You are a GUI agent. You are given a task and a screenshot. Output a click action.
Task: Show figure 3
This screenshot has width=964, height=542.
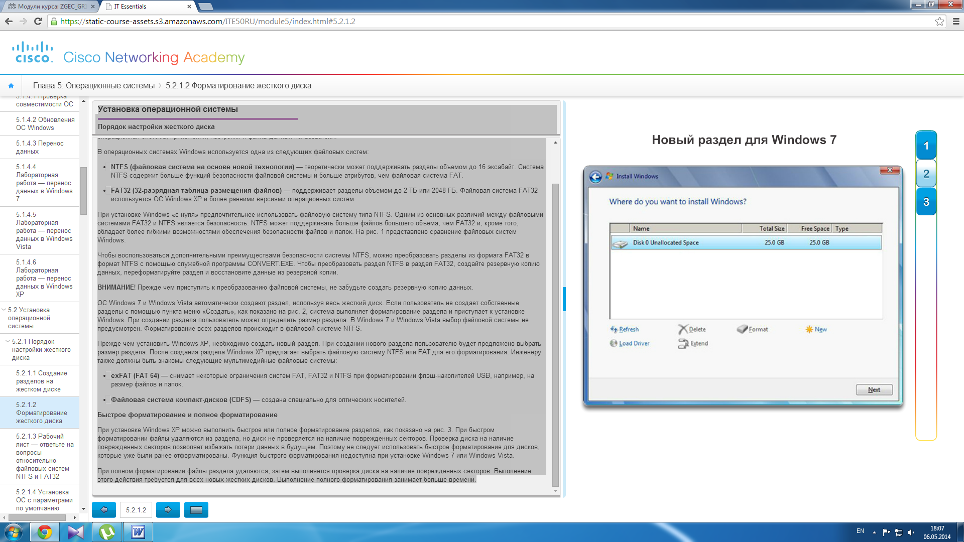coord(926,202)
